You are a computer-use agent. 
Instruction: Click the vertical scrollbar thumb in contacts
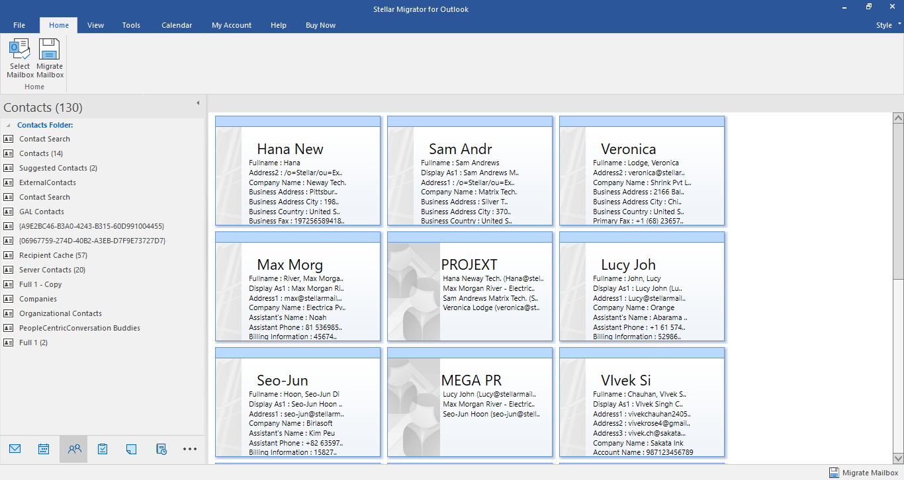tap(898, 201)
